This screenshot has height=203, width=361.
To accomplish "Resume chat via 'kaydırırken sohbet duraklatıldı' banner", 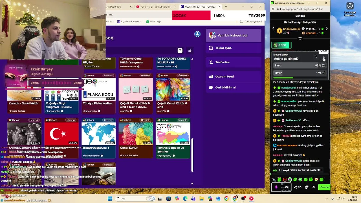I will point(300,170).
